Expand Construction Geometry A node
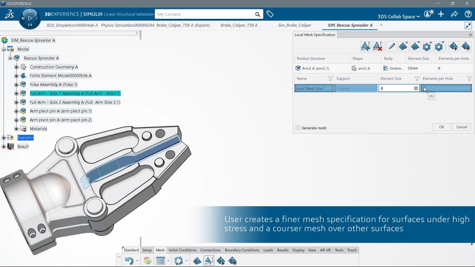The image size is (475, 267). [x=16, y=67]
